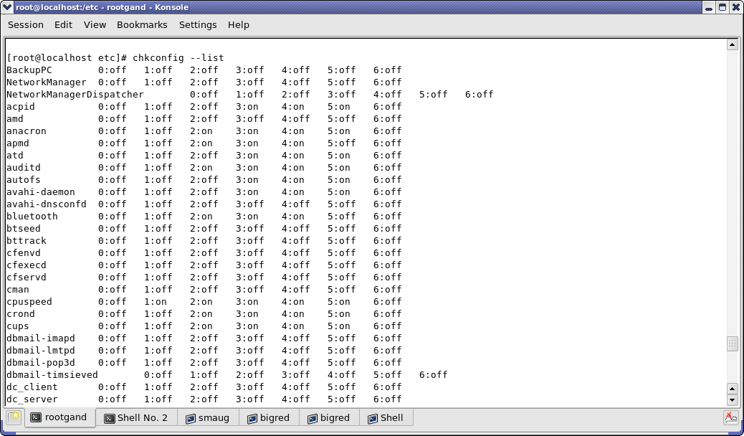
Task: Click the 'bttrack' service name
Action: [26, 241]
